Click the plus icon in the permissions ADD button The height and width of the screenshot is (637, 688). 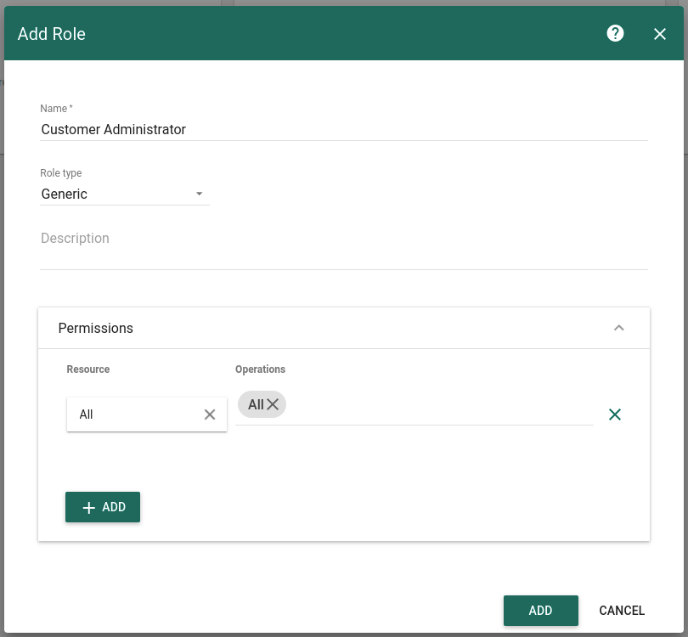coord(88,507)
